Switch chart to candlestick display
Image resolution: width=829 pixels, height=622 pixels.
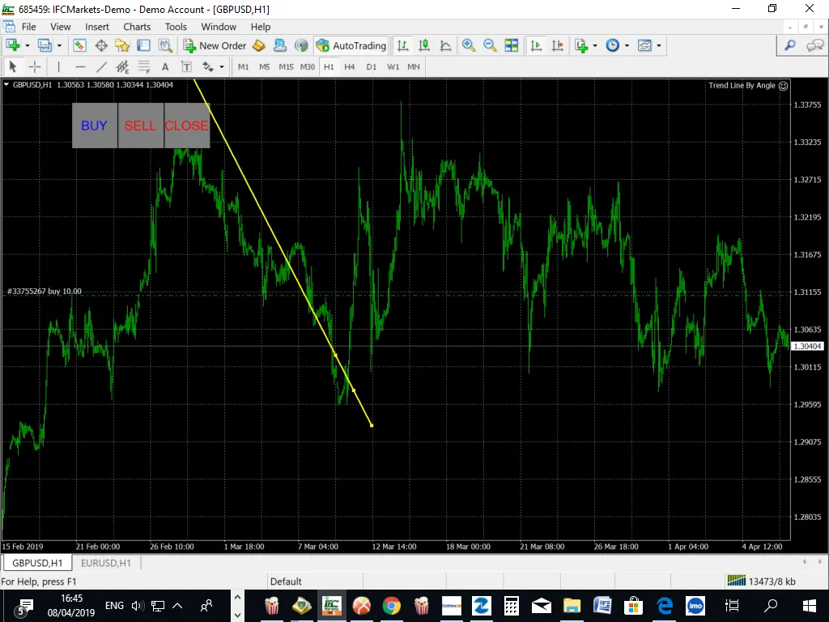click(423, 45)
